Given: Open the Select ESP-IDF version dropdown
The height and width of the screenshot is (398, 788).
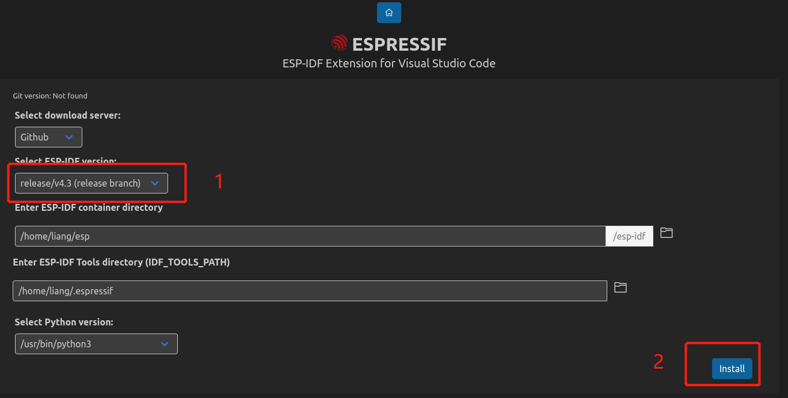Looking at the screenshot, I should 90,183.
